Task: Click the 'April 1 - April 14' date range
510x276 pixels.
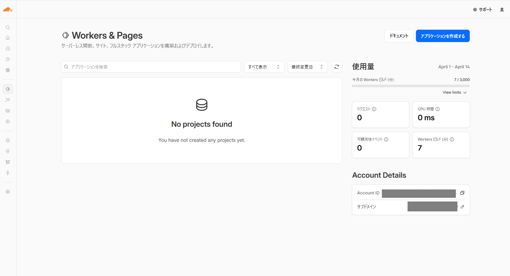Action: pos(454,67)
